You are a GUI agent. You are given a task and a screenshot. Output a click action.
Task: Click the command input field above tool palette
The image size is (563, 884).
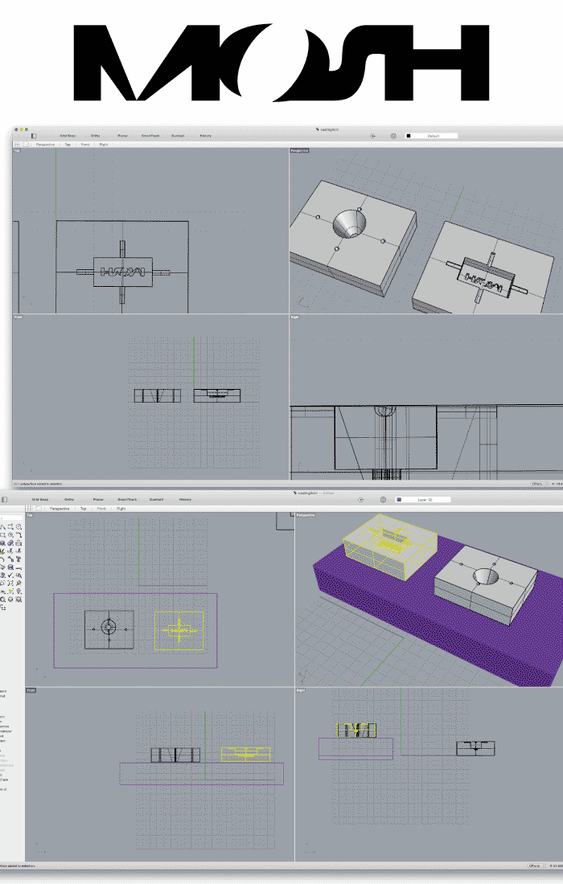11,518
